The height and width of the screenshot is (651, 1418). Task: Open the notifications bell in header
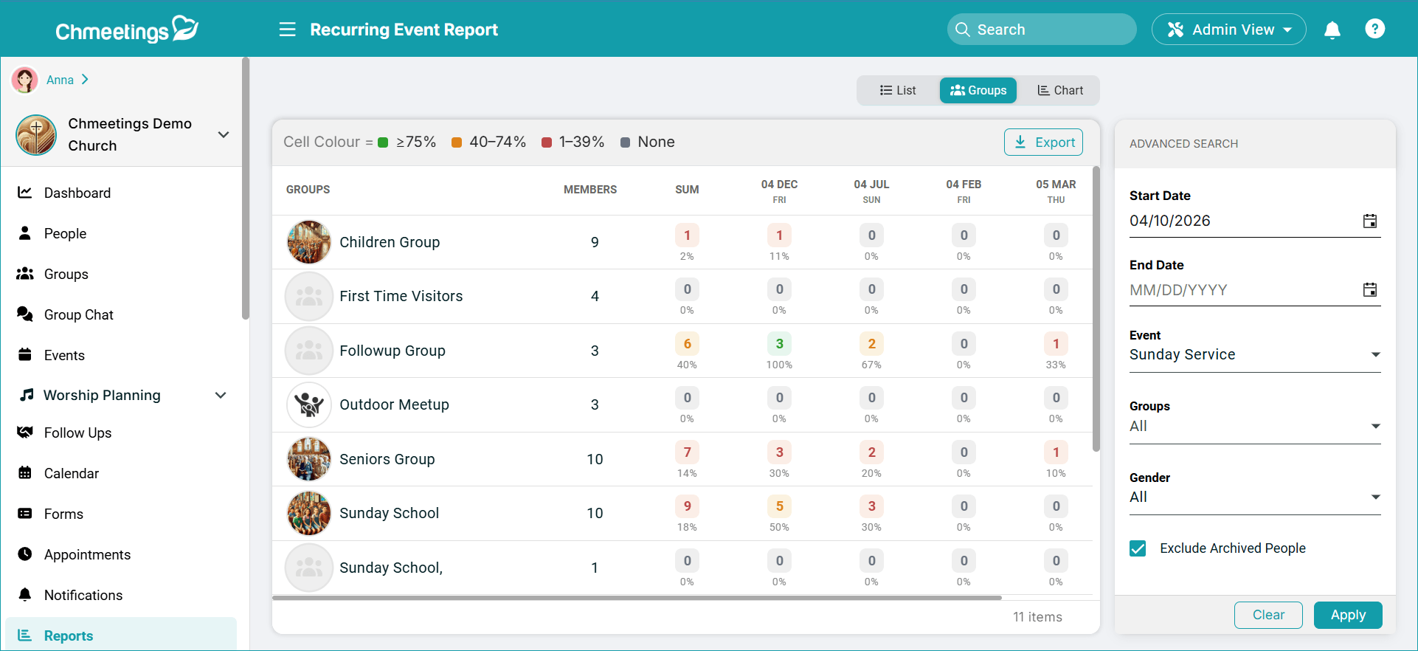(1332, 30)
